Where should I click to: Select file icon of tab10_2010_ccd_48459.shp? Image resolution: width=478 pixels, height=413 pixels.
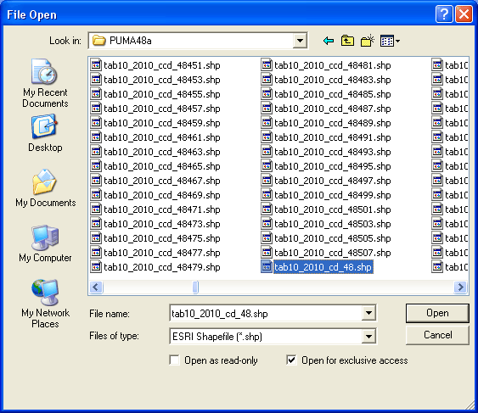(96, 123)
